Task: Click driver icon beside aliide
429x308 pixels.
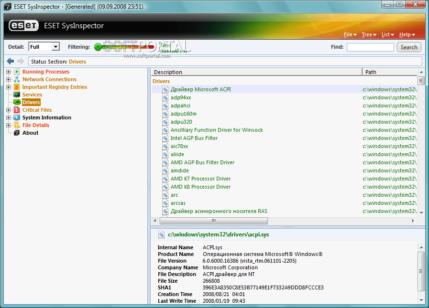Action: coord(165,154)
